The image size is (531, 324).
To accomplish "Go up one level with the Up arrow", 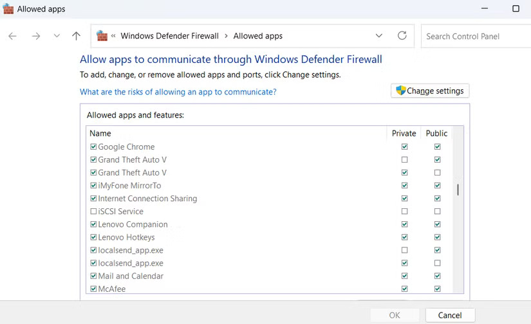I will [76, 36].
